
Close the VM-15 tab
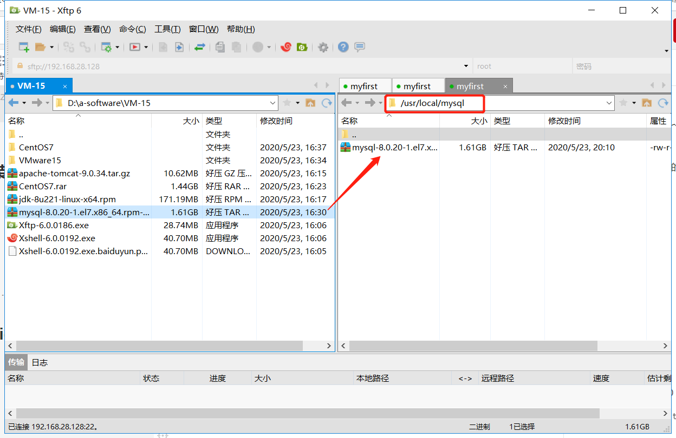[65, 86]
